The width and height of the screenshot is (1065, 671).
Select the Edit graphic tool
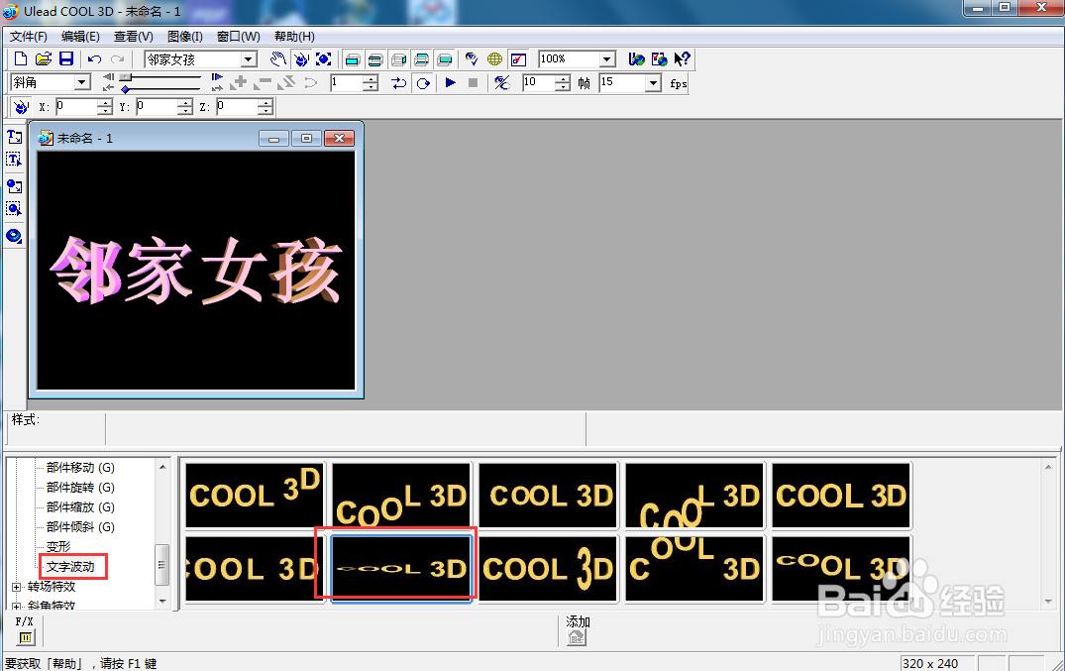(14, 208)
